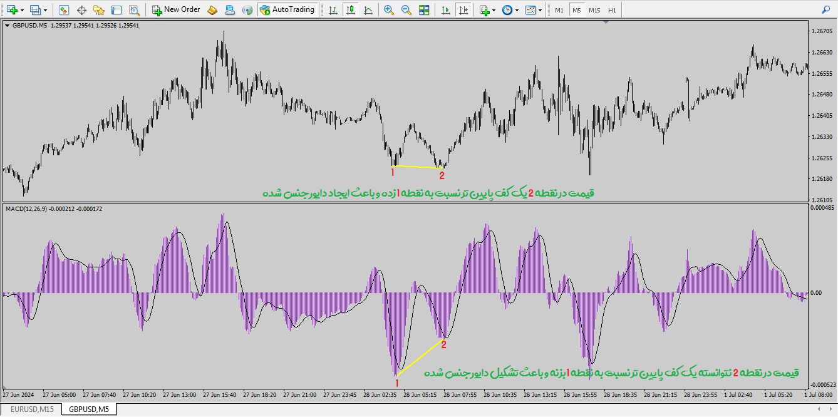
Task: Expand the Profiles dropdown arrow
Action: [45, 10]
